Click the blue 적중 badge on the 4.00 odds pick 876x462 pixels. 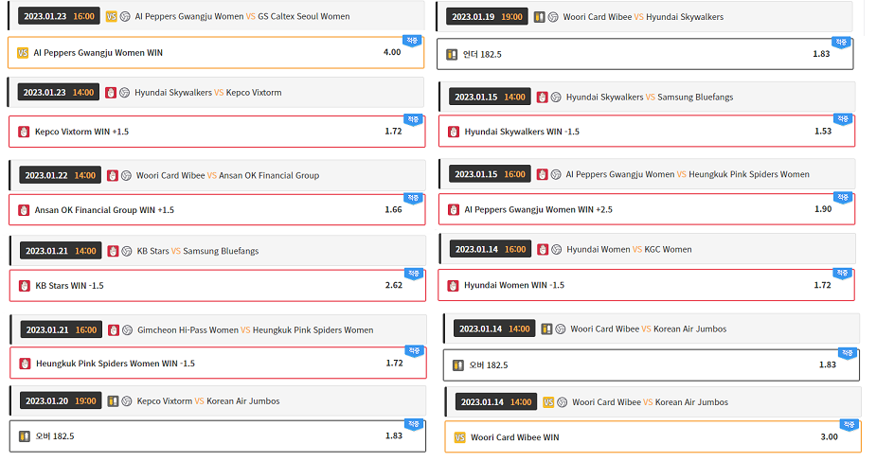click(414, 41)
